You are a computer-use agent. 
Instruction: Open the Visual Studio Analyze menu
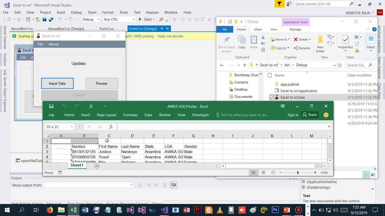click(152, 12)
